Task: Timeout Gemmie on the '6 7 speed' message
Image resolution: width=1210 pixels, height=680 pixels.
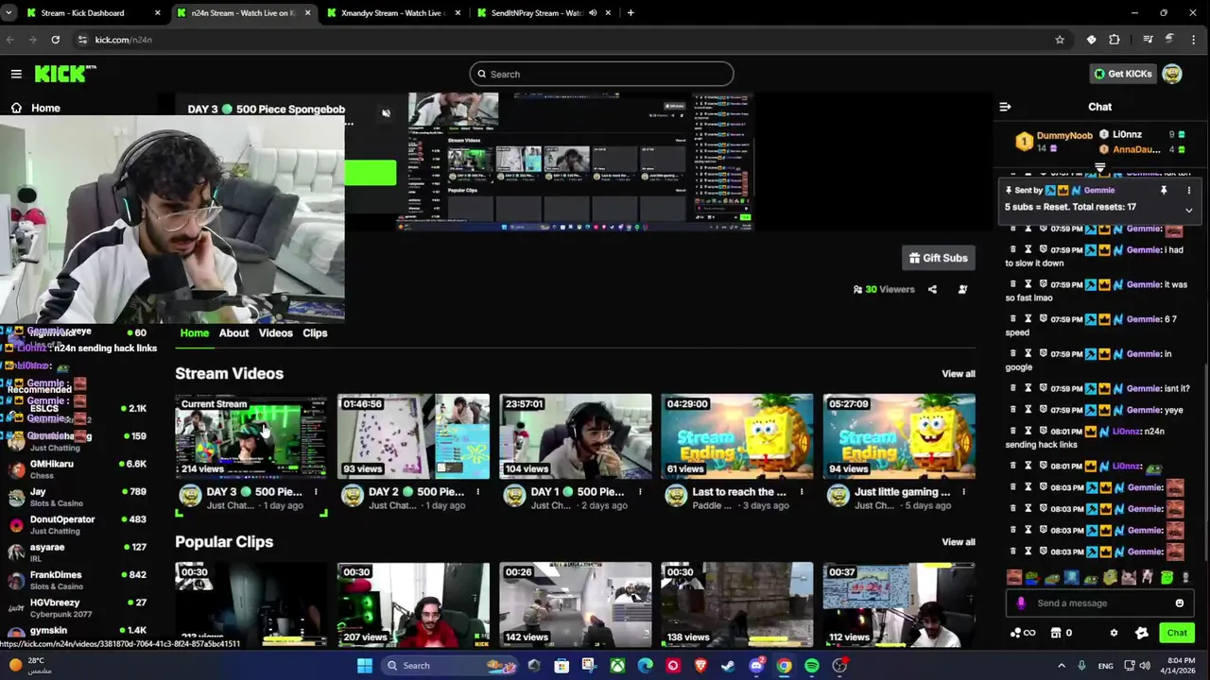Action: click(x=1028, y=319)
